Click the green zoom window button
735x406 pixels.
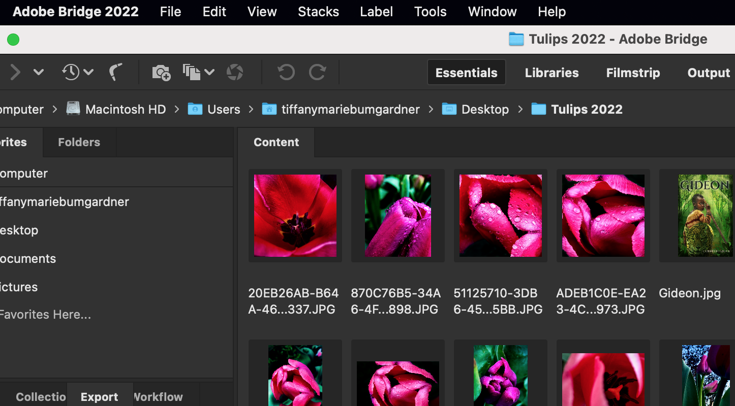click(13, 40)
